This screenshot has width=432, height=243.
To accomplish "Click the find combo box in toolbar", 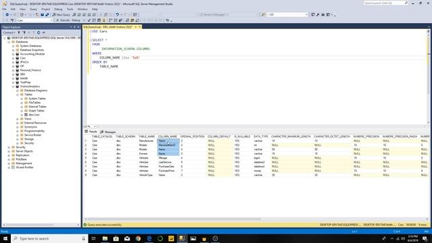I will (287, 15).
